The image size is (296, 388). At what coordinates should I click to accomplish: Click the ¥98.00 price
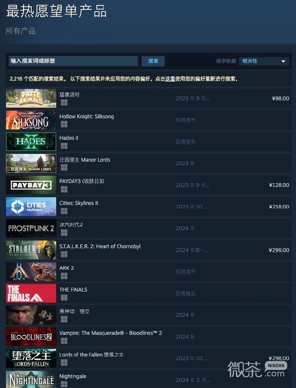pos(281,98)
